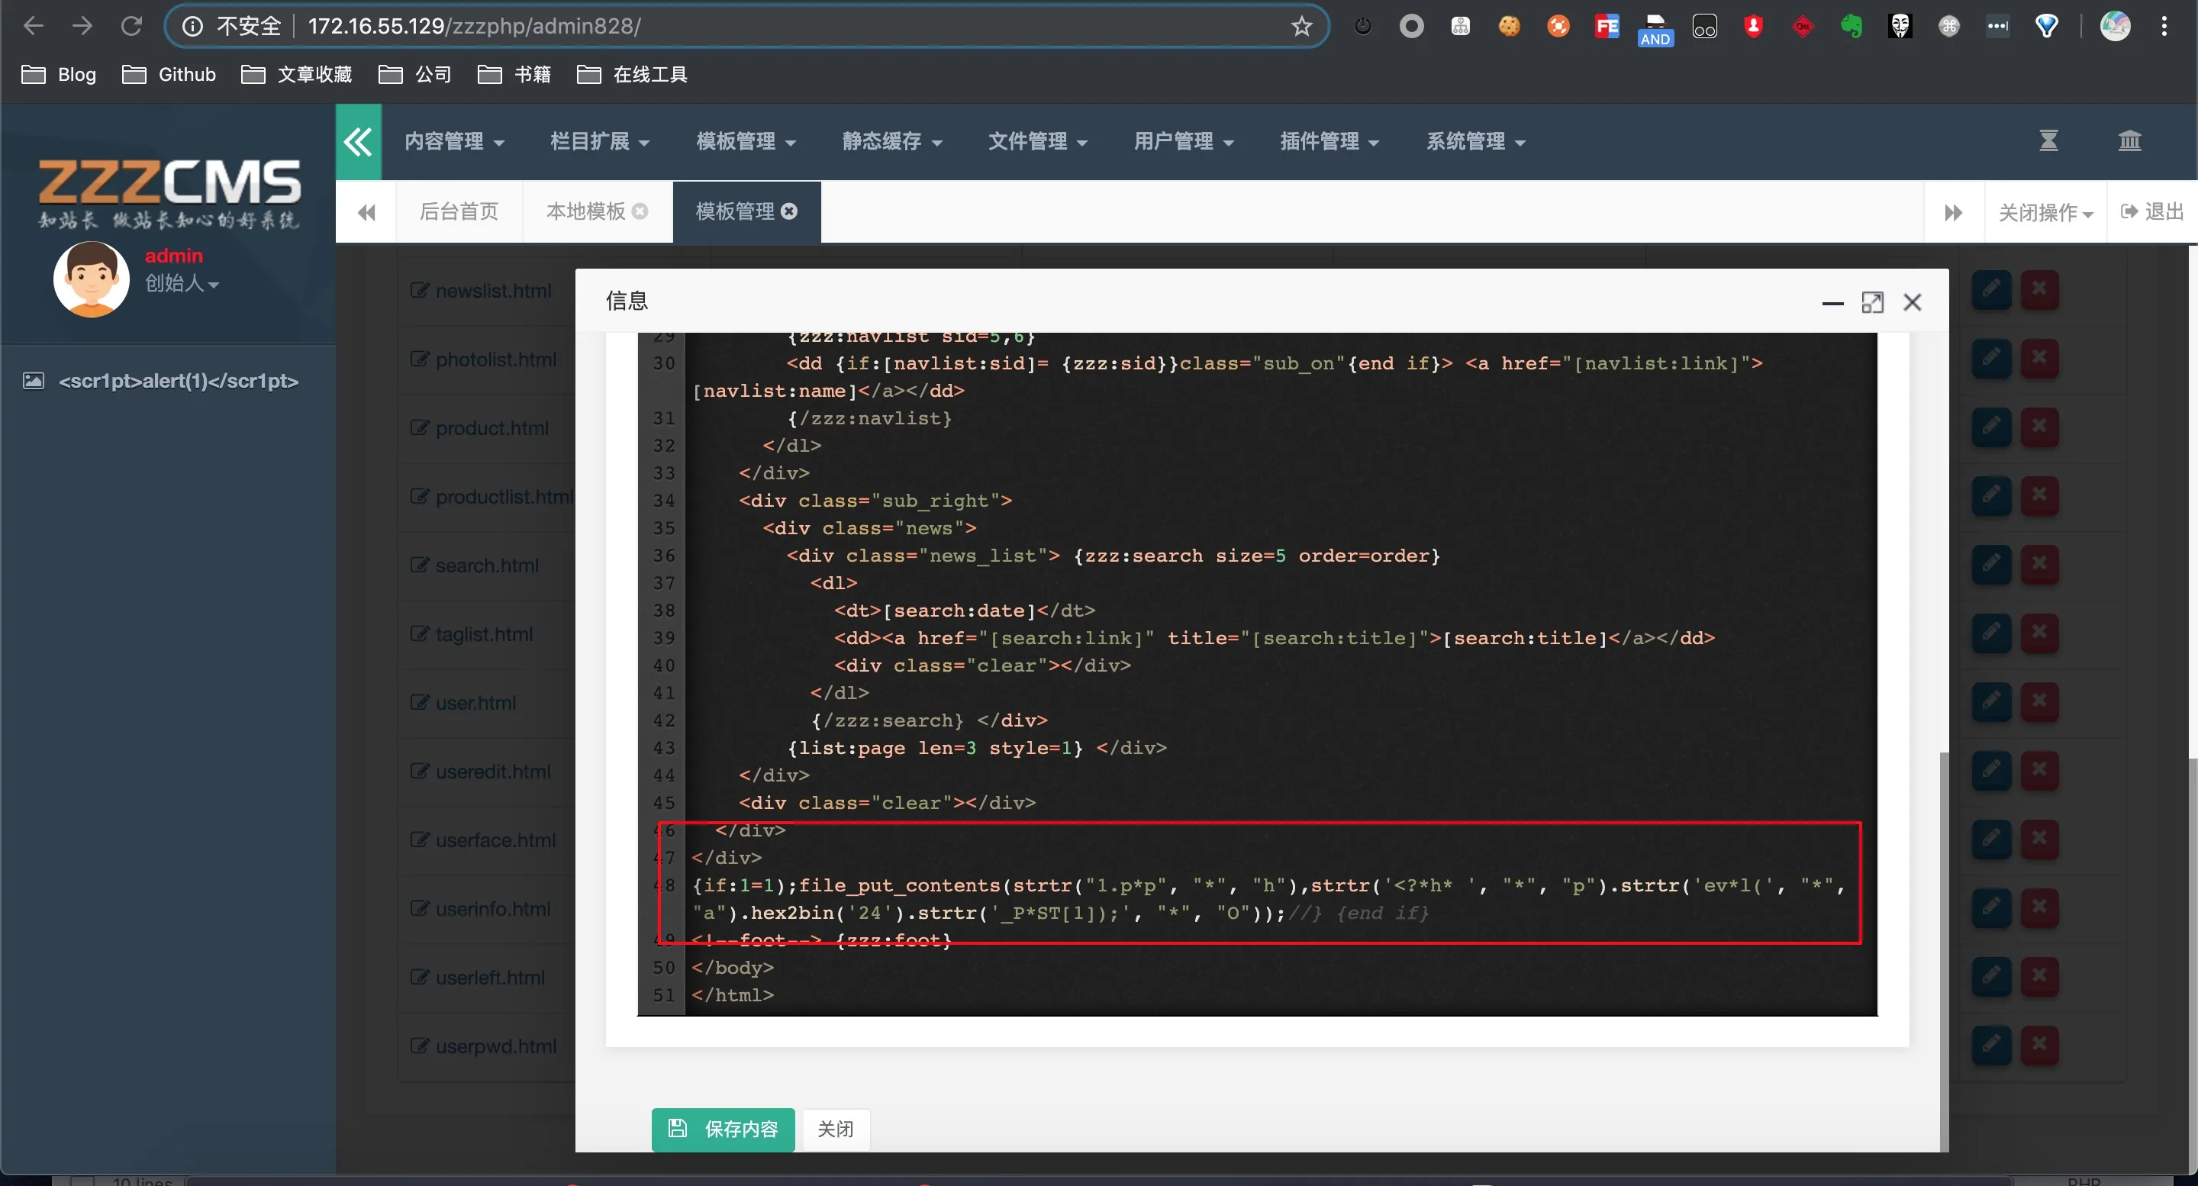Open the 关闭操作 dropdown

(2045, 212)
